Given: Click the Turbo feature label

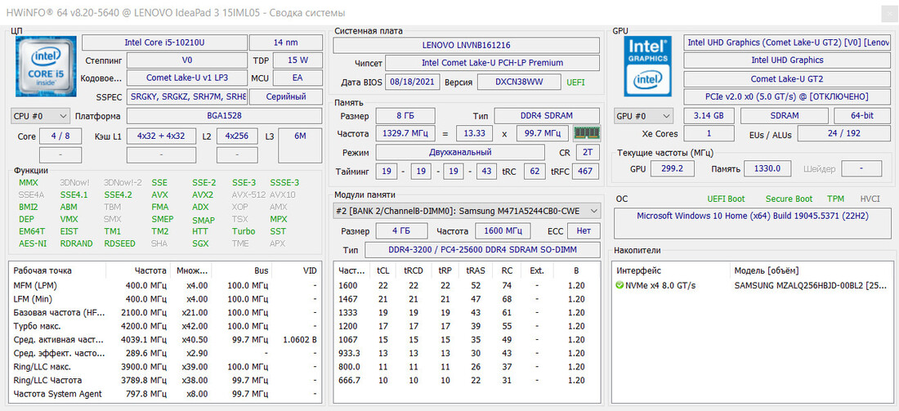Looking at the screenshot, I should (244, 231).
